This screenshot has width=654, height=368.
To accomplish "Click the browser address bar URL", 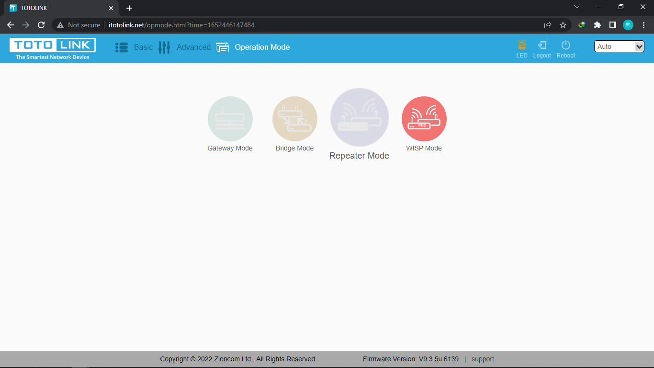I will click(x=181, y=25).
